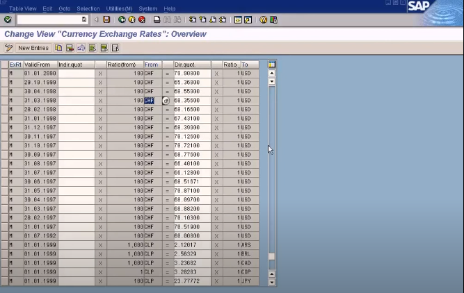Viewport: 464px width, 293px height.
Task: Open search help next to highlighted CHF
Action: (166, 101)
